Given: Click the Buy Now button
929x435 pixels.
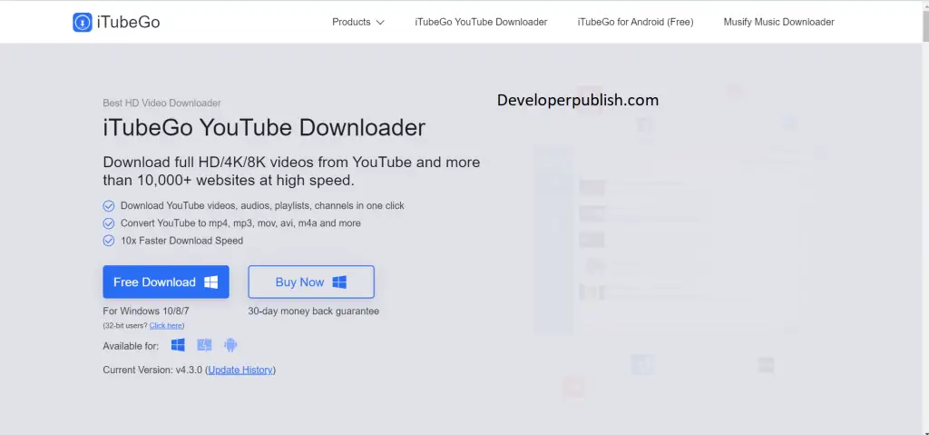Looking at the screenshot, I should tap(311, 282).
